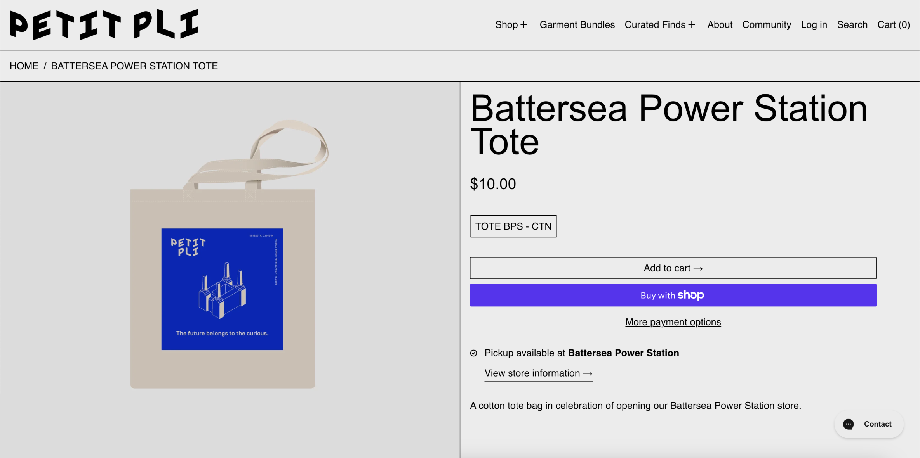This screenshot has width=920, height=458.
Task: Click the plus icon next to Shop
Action: pyautogui.click(x=524, y=25)
